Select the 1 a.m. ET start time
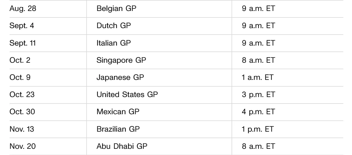 click(258, 77)
